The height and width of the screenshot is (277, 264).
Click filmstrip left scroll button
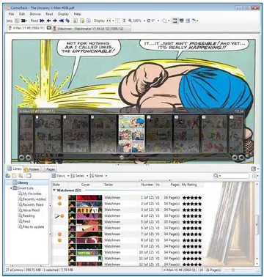22,158
